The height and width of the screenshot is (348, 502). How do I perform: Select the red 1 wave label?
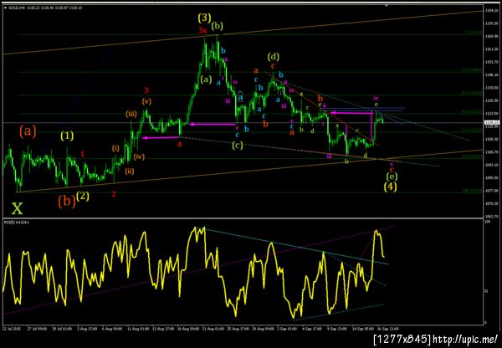(x=83, y=155)
